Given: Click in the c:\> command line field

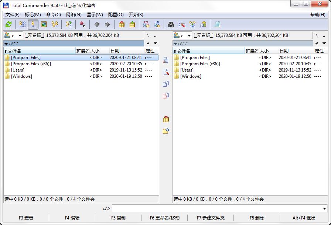Looking at the screenshot, I should coord(217,208).
